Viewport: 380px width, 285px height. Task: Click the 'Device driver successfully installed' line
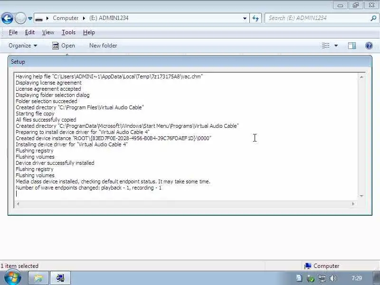point(55,163)
